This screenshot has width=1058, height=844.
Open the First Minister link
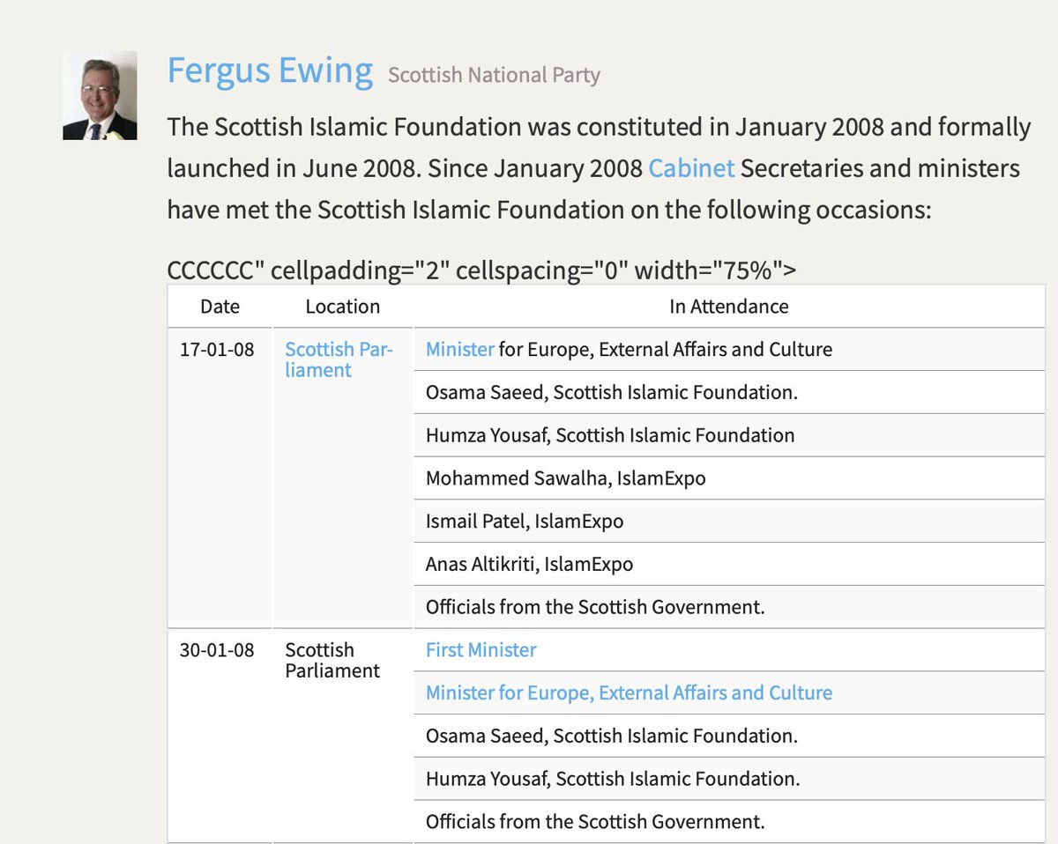tap(481, 650)
